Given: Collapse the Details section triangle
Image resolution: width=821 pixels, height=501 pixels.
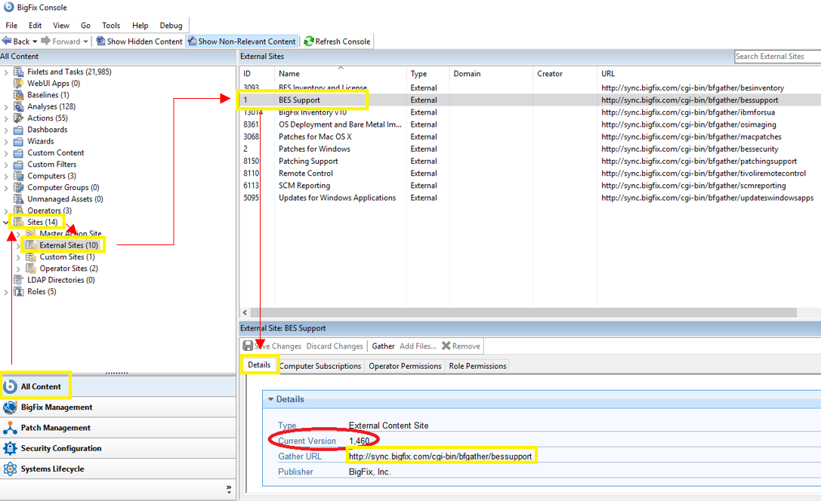Looking at the screenshot, I should coord(271,399).
